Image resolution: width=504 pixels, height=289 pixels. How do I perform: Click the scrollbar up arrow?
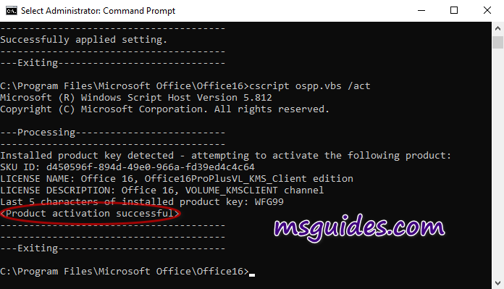pos(498,28)
